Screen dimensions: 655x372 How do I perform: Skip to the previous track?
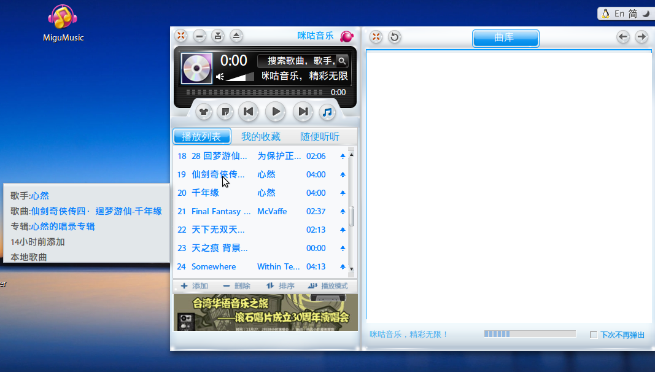(x=248, y=112)
